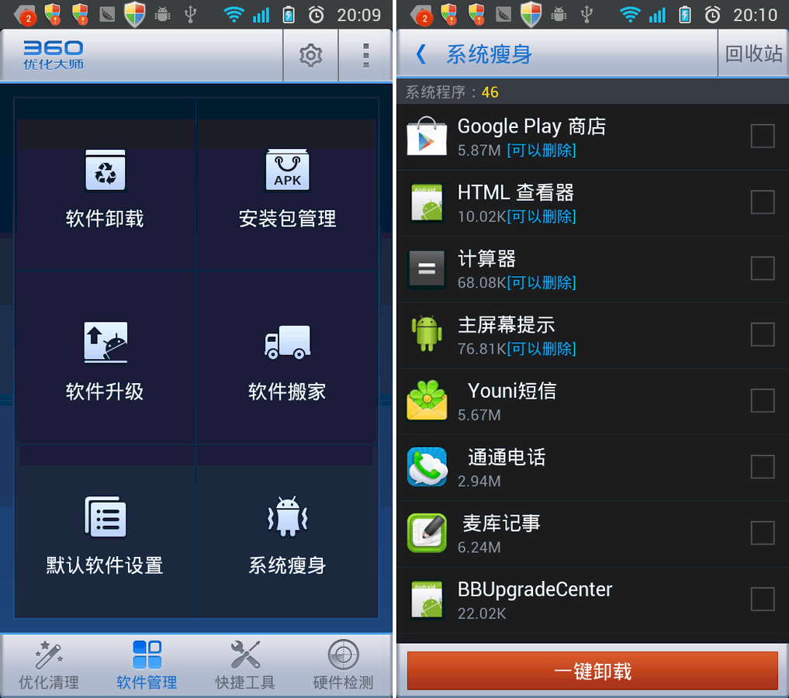Tap the HTML 查看器 name
The height and width of the screenshot is (698, 789).
point(516,192)
